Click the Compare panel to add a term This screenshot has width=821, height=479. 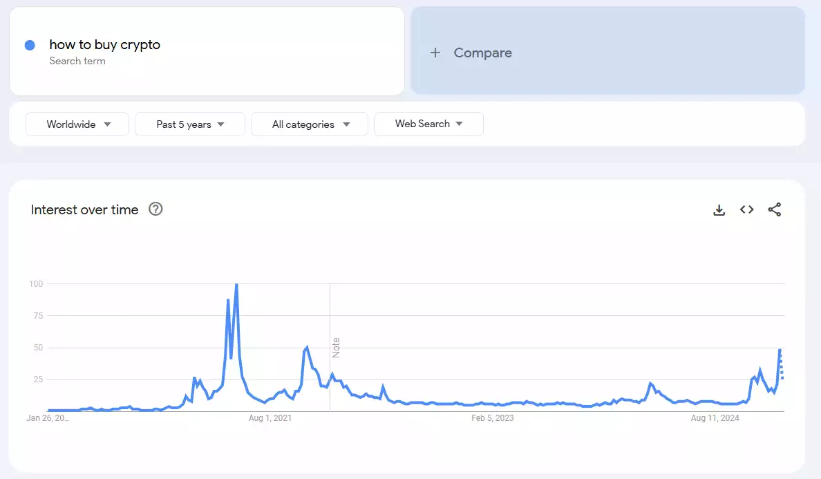click(608, 50)
